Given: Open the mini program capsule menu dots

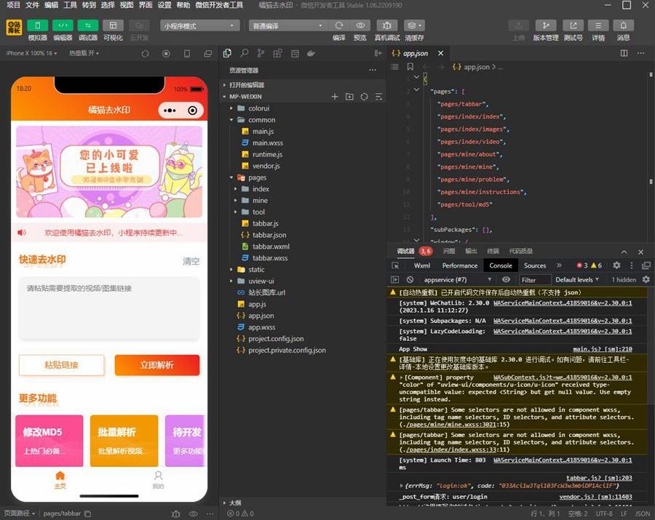Looking at the screenshot, I should [x=170, y=111].
